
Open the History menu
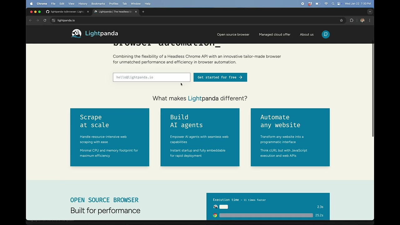click(83, 4)
